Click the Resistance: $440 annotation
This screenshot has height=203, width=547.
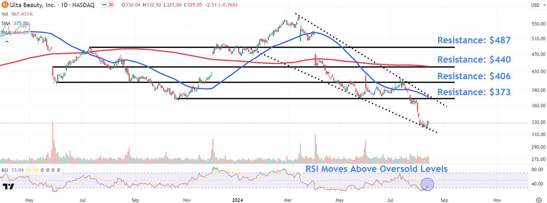[474, 59]
